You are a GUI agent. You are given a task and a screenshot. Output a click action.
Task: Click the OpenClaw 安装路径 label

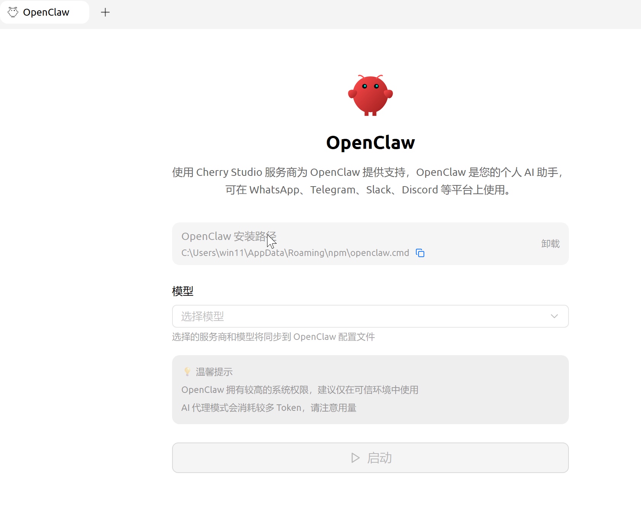pos(229,237)
